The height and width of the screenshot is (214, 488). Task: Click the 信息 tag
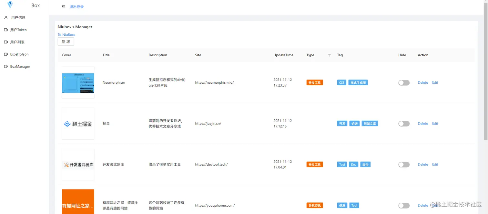[x=342, y=205]
